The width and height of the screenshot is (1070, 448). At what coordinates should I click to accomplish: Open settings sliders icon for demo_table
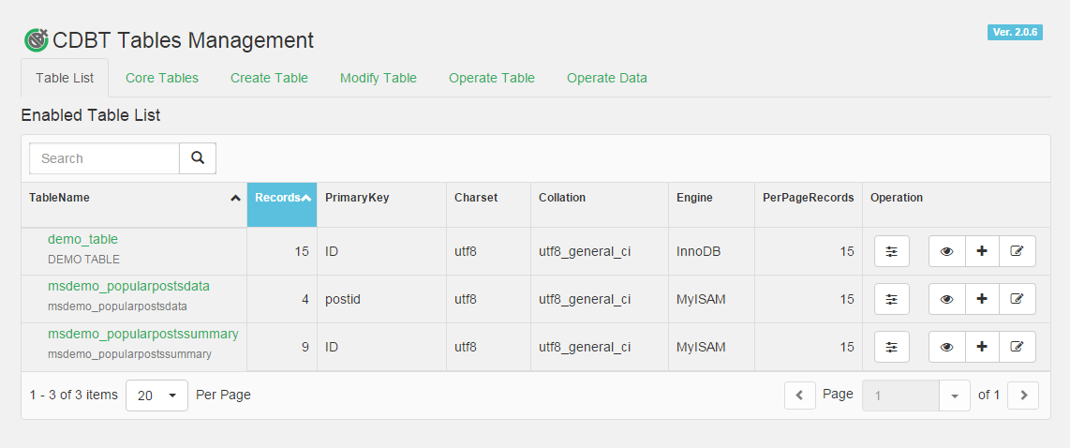tap(891, 251)
